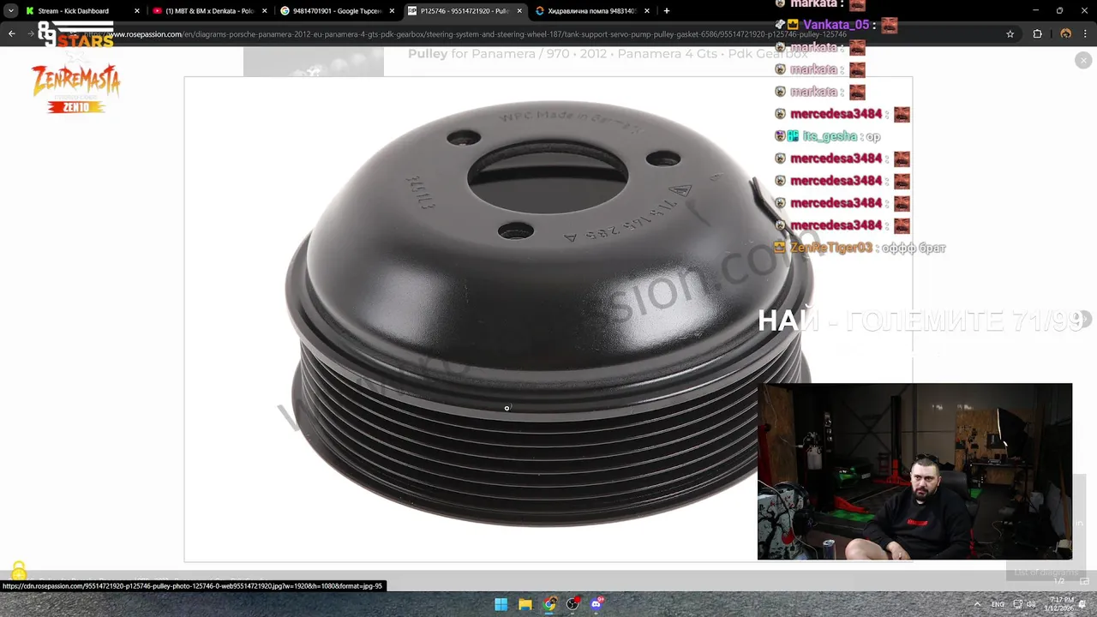Launch File Explorer from the taskbar
Image resolution: width=1097 pixels, height=617 pixels.
pos(525,604)
